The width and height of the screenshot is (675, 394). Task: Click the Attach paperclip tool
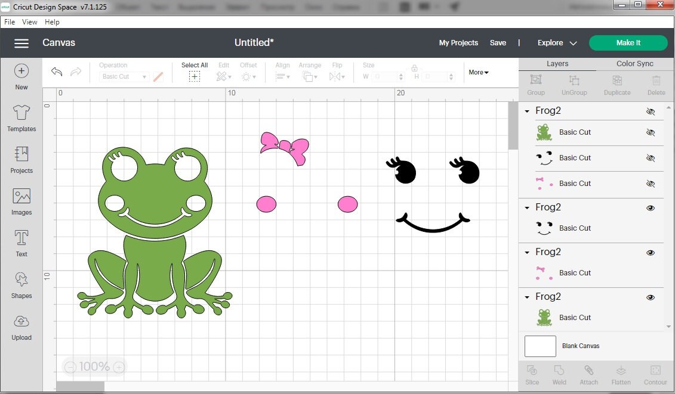pos(589,375)
